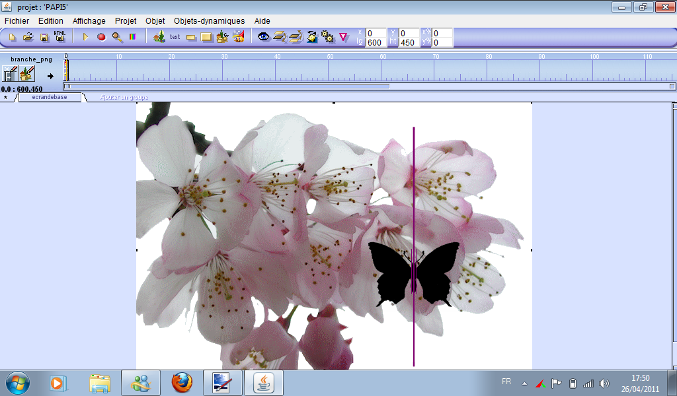Screen dimensions: 677x396
Task: Select the magnifying glass zoom tool
Action: pos(117,37)
